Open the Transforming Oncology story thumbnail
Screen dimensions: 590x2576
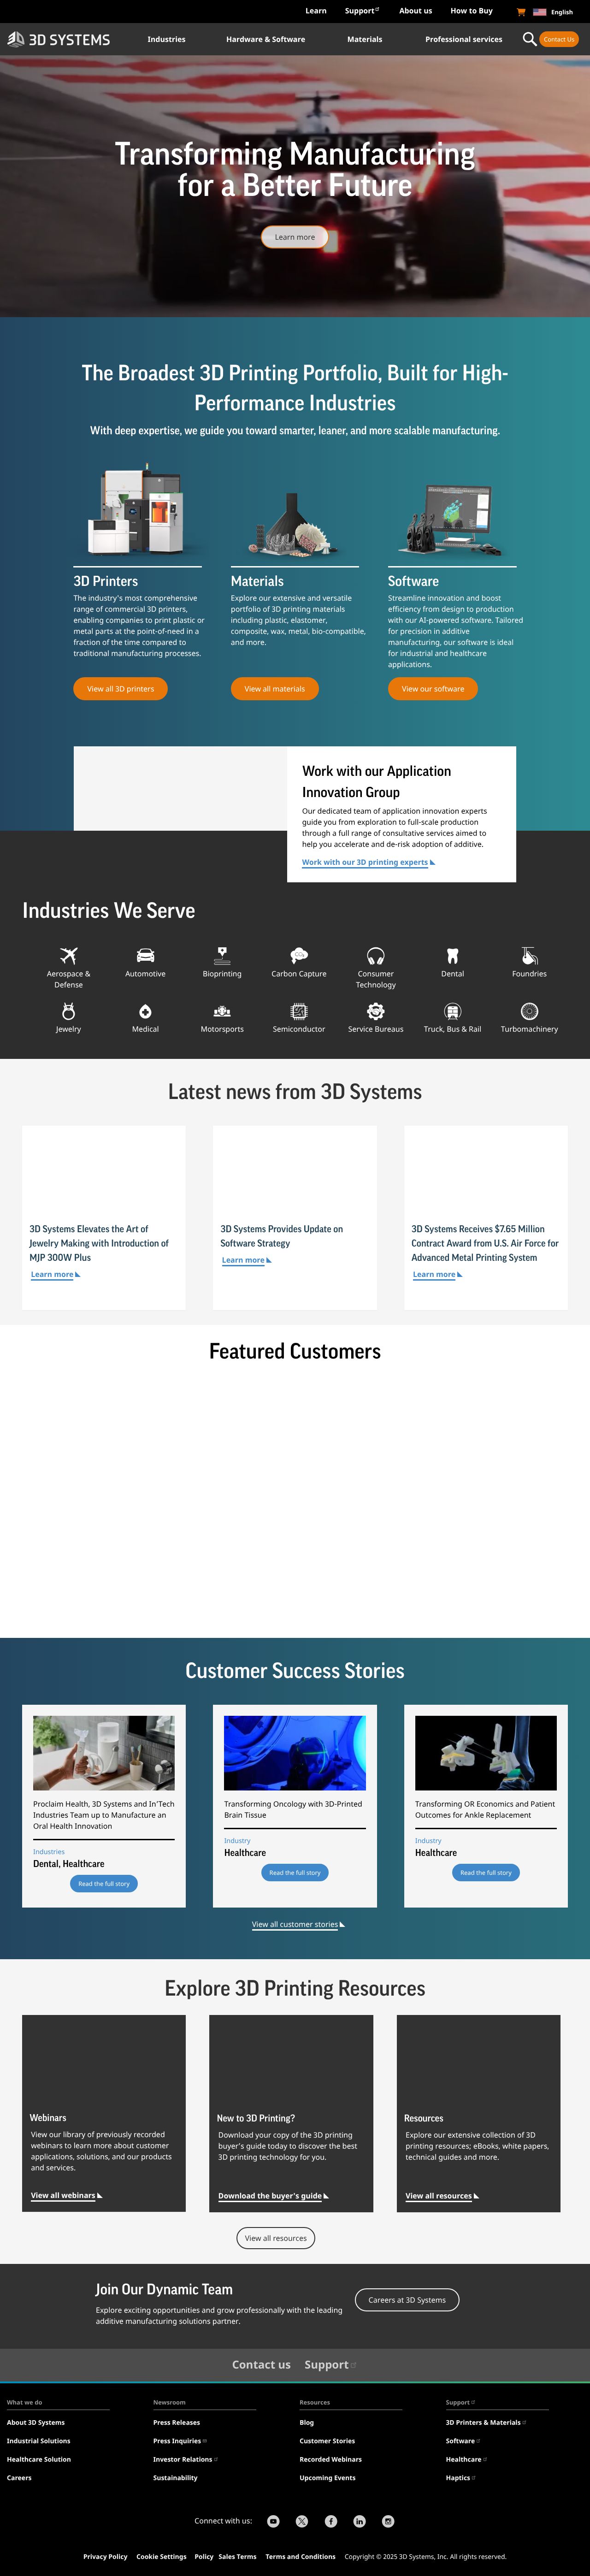coord(295,1753)
